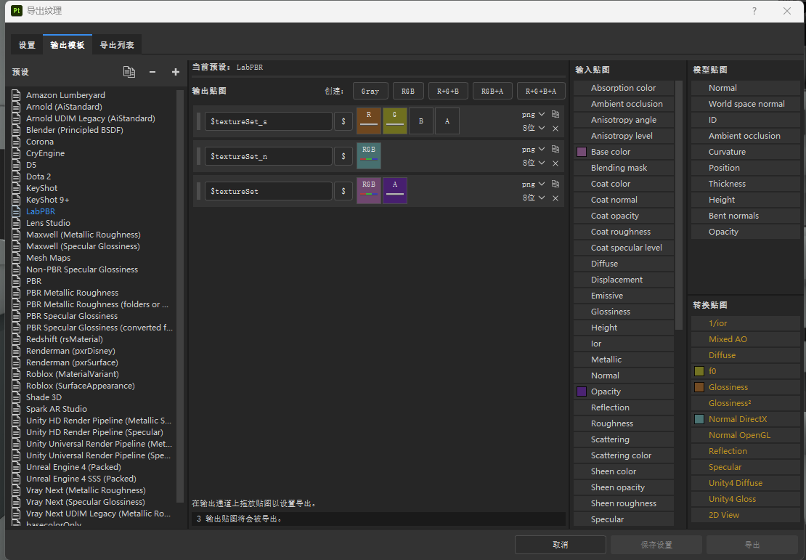This screenshot has width=806, height=560.
Task: Open bit depth dropdown for $textureSet
Action: pos(533,198)
